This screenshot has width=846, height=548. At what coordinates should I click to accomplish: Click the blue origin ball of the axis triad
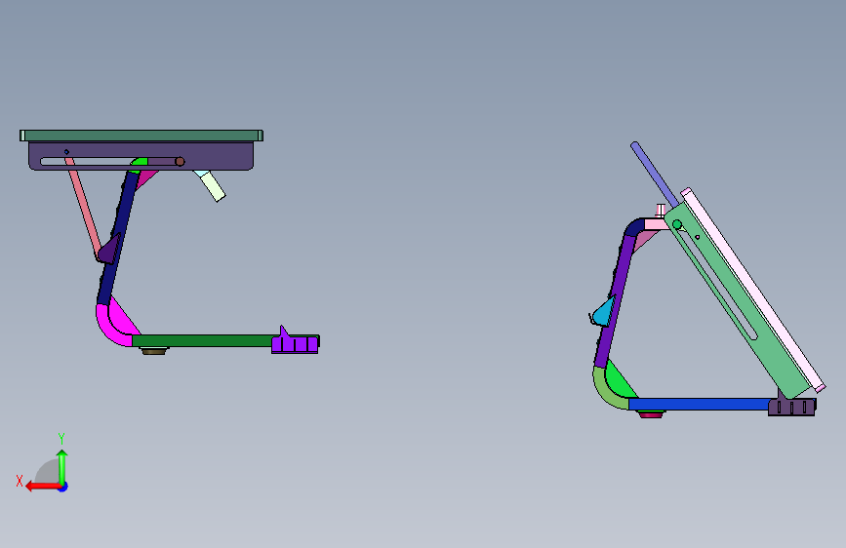tap(63, 487)
